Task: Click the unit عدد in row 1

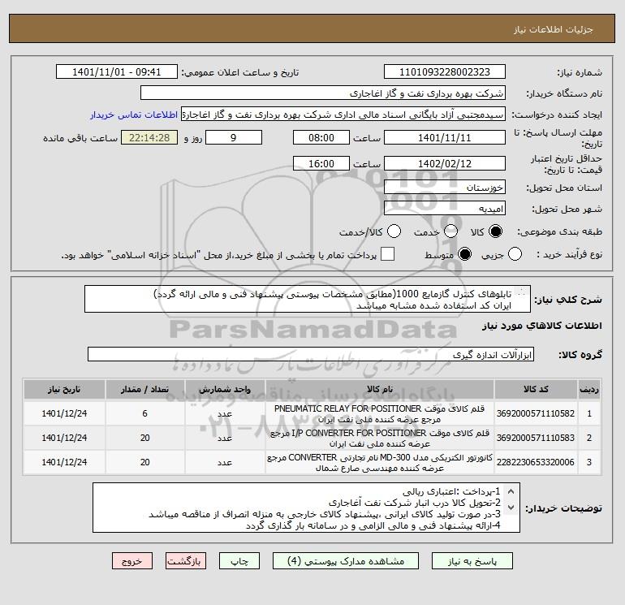Action: pyautogui.click(x=225, y=413)
